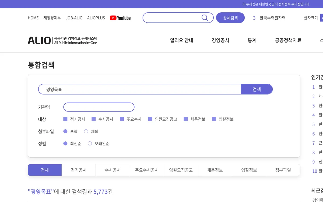Viewport: 323px width, 202px height.
Task: Click the ALIO logo
Action: point(62,40)
